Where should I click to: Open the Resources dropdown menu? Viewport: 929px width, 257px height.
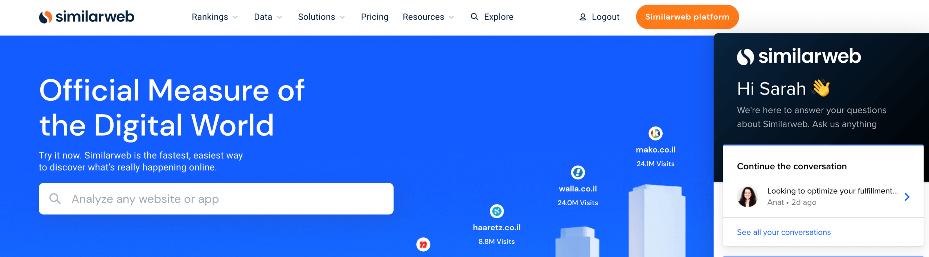(x=428, y=17)
